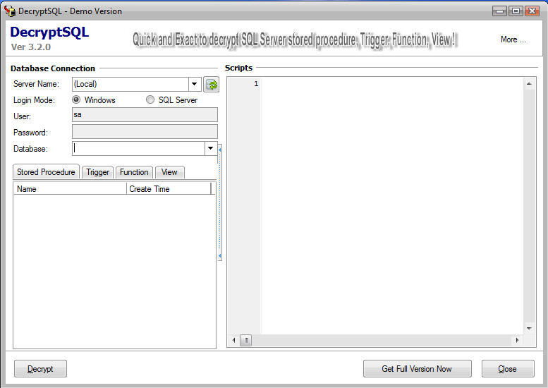The height and width of the screenshot is (388, 548).
Task: Switch to the Stored Procedure tab
Action: point(46,172)
